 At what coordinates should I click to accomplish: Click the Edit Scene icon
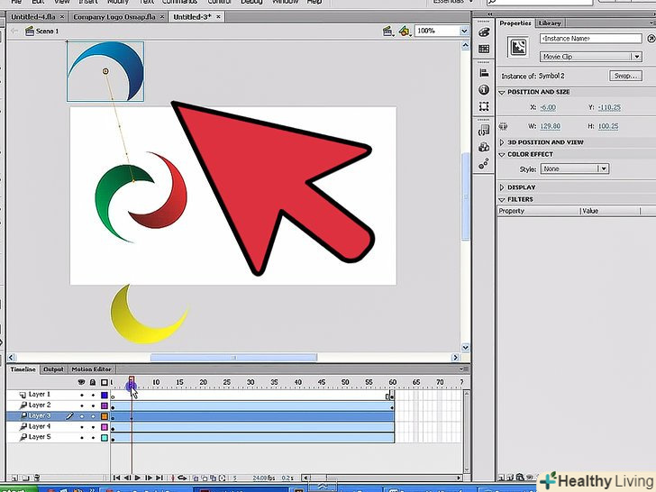click(387, 31)
